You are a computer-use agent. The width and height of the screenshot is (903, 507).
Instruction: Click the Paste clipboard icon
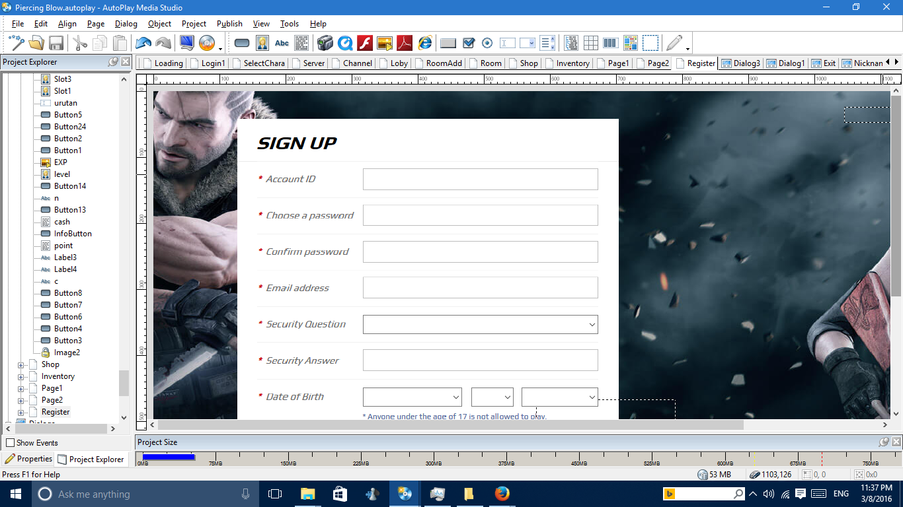120,44
